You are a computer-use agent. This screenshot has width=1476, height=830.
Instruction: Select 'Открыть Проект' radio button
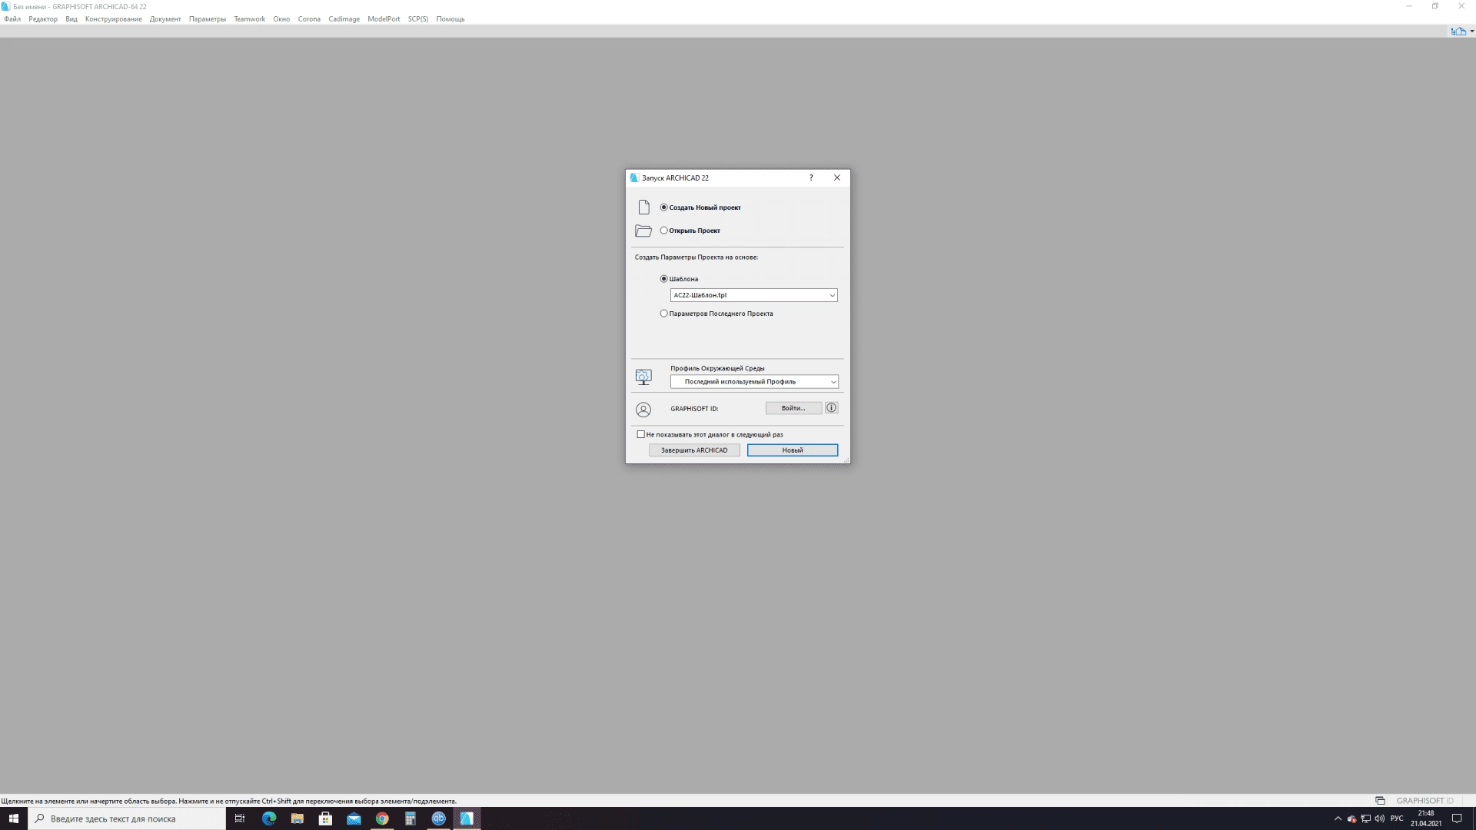[x=664, y=231]
